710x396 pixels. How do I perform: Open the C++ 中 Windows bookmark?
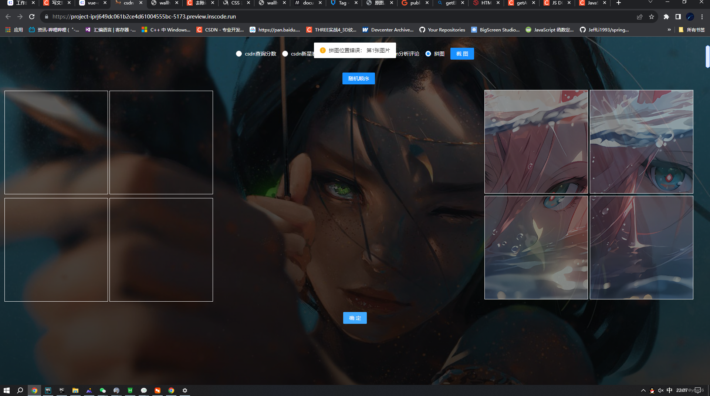click(166, 30)
